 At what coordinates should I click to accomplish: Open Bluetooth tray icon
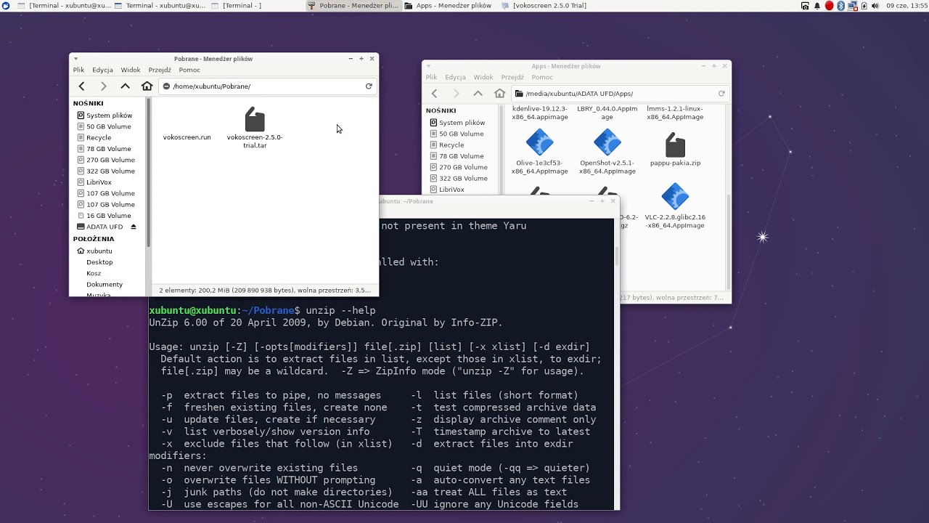841,6
